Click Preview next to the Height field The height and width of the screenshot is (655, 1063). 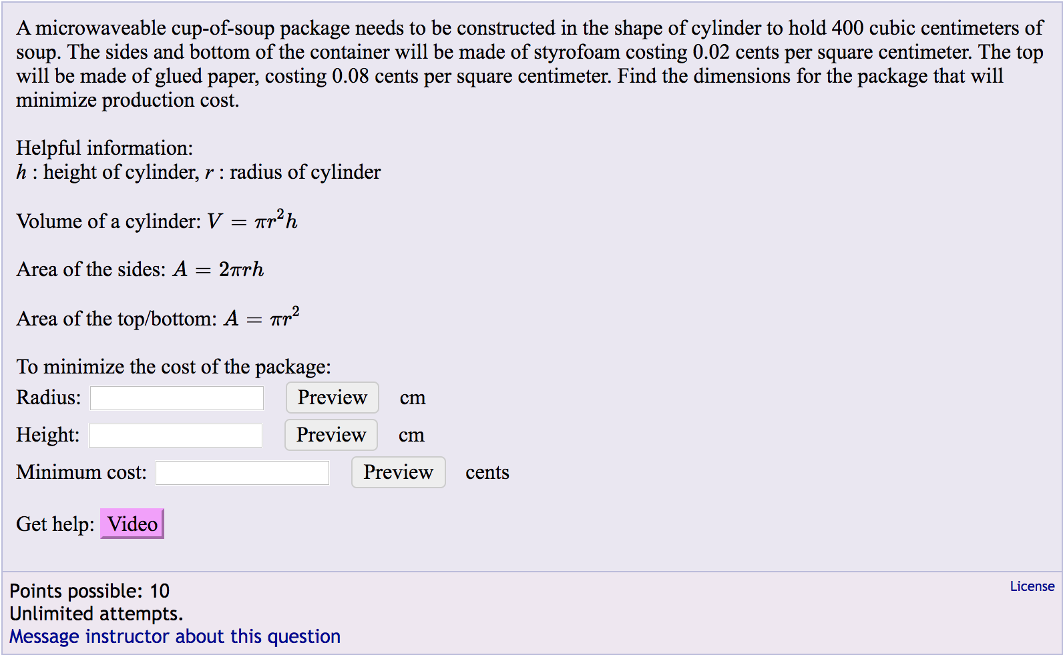[x=331, y=435]
